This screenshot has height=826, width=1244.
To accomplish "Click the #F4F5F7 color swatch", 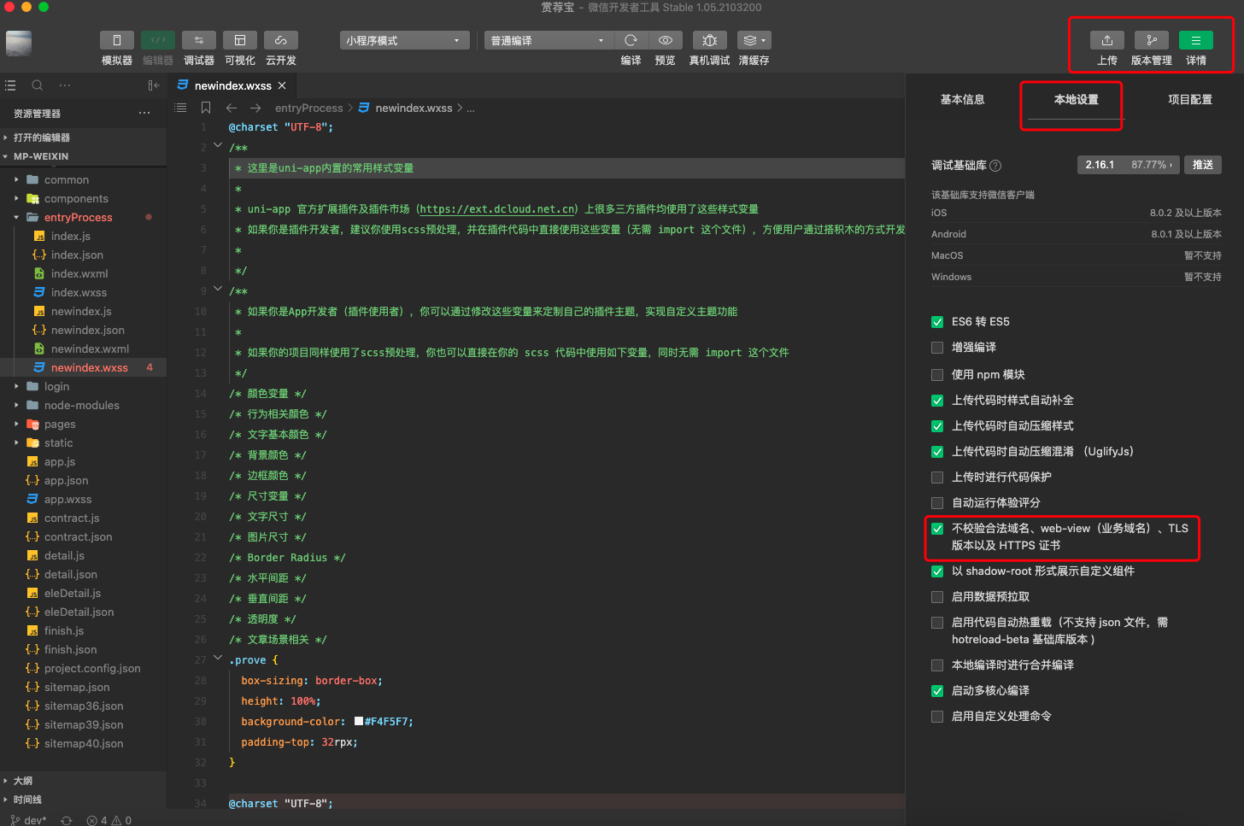I will point(359,722).
